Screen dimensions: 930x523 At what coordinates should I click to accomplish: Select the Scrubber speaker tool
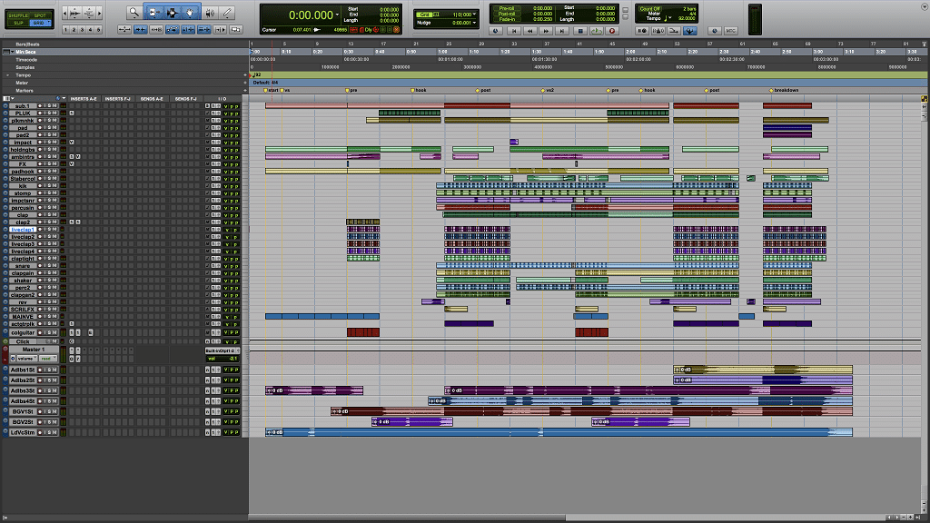click(210, 13)
